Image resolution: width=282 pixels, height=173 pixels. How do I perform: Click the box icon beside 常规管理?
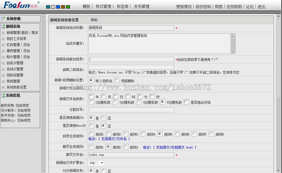point(3,82)
